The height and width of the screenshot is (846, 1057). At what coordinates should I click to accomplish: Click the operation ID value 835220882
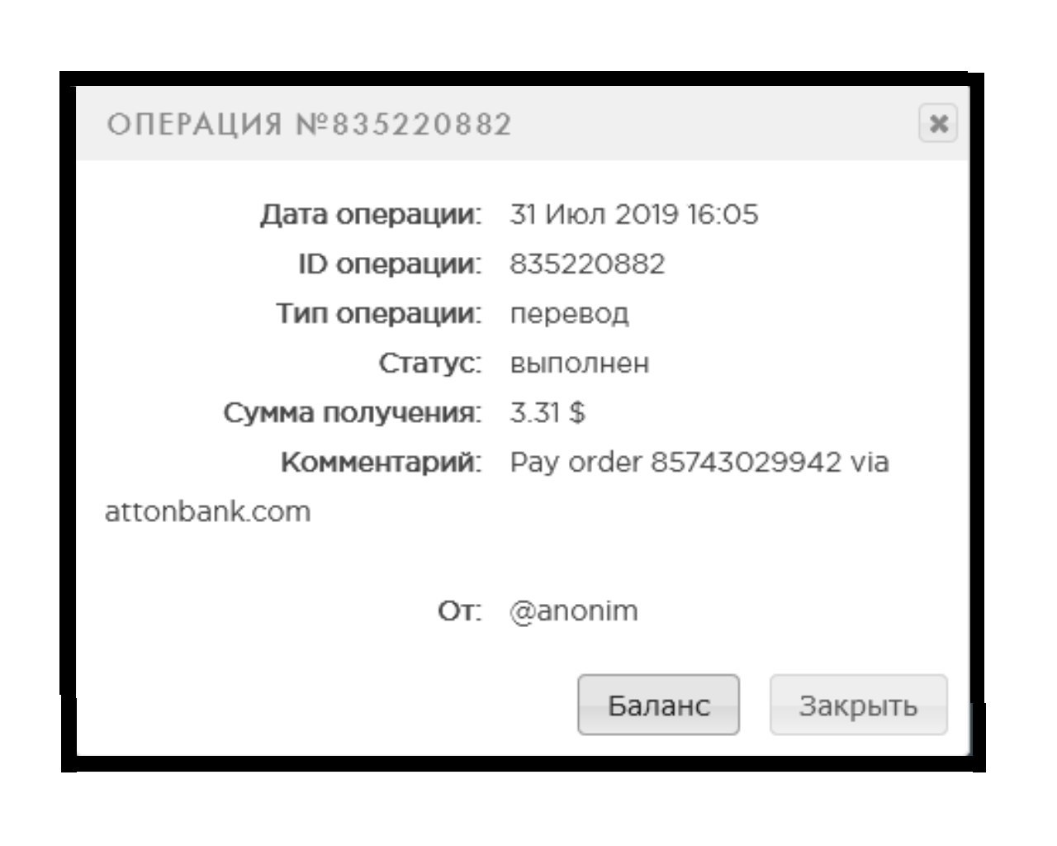click(587, 264)
